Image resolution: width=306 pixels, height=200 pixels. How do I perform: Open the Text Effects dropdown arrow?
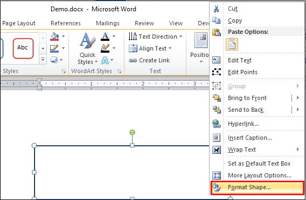(112, 60)
